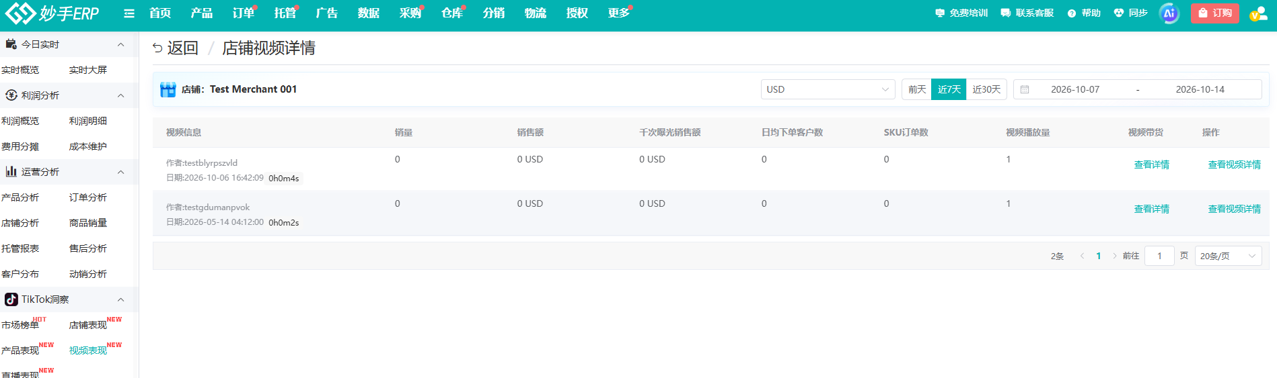
Task: Click 查看视频详情 for testgdumanpvok video
Action: (1235, 209)
